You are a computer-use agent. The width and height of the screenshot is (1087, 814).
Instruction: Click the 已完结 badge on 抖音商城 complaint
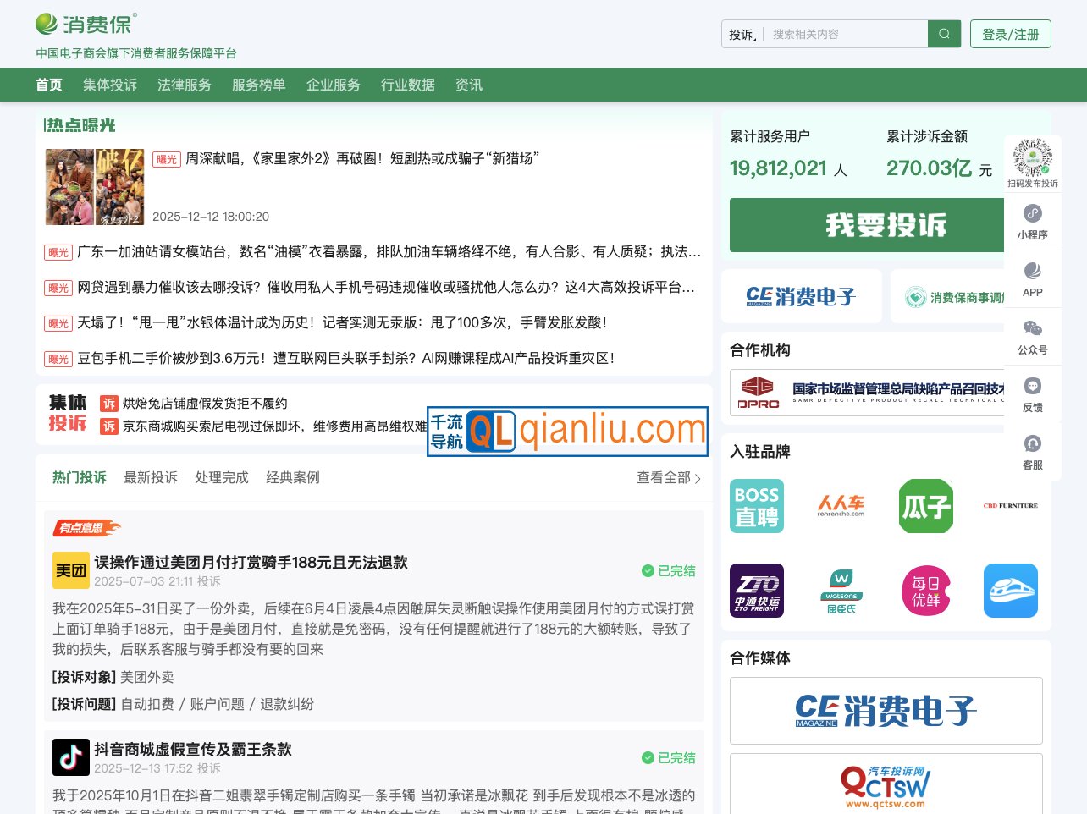[x=668, y=758]
